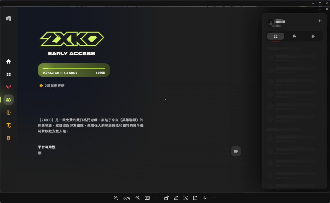Save the image with the download arrow
Image resolution: width=330 pixels, height=203 pixels.
[205, 198]
